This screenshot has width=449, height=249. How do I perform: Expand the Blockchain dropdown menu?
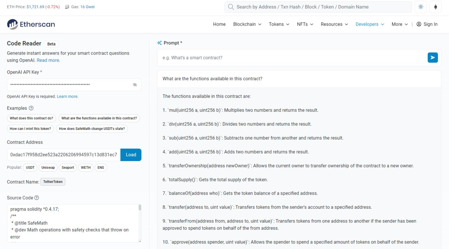pyautogui.click(x=247, y=24)
